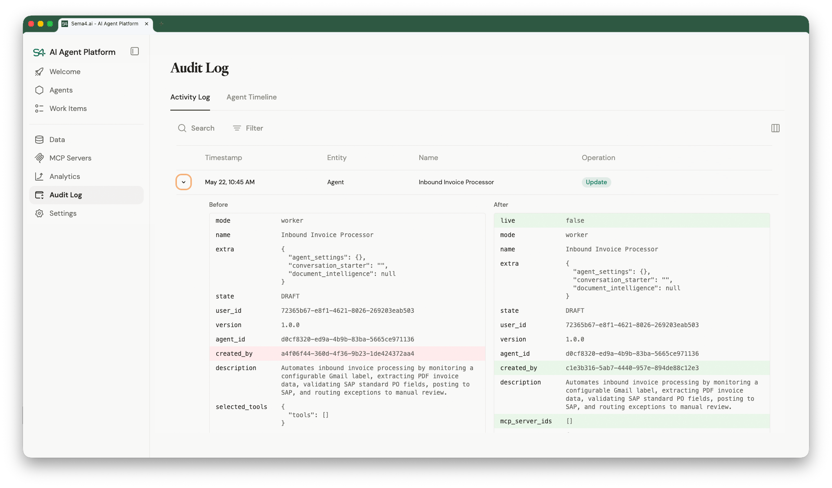The height and width of the screenshot is (488, 832).
Task: Click the Before agent_id value
Action: (x=348, y=339)
